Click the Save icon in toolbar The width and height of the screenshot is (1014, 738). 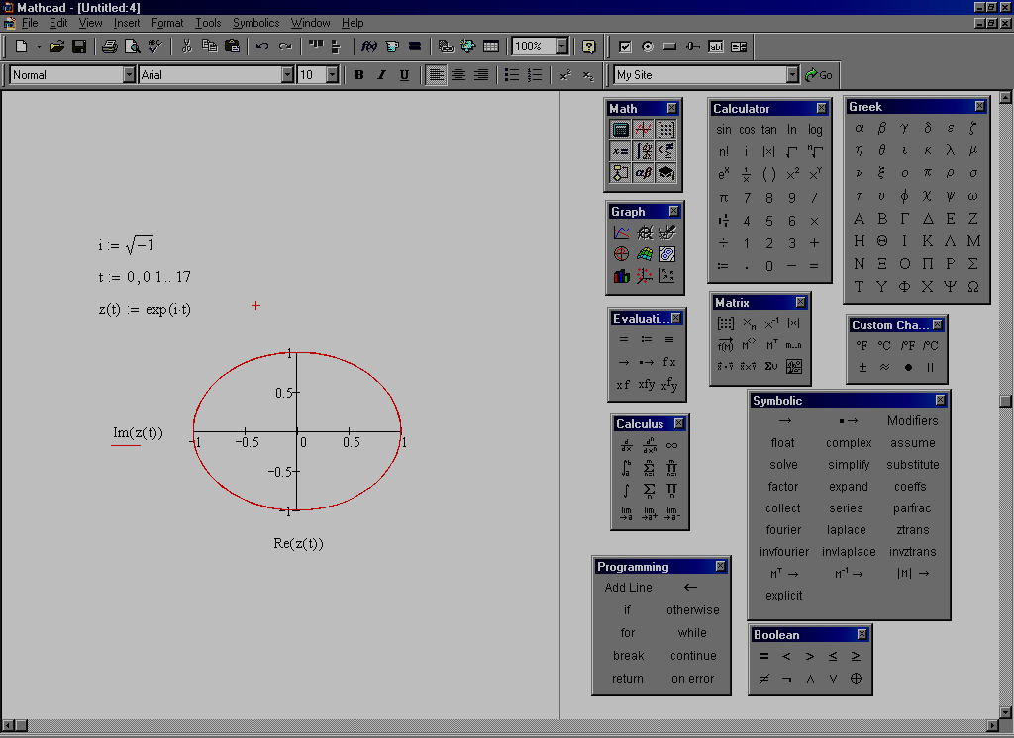click(x=79, y=46)
